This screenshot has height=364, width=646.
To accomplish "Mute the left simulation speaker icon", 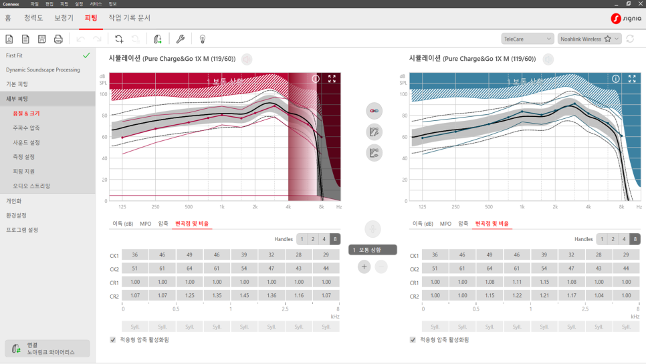I will [x=246, y=59].
